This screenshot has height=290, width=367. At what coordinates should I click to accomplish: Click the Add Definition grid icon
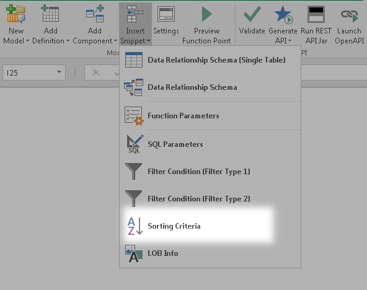(x=50, y=14)
